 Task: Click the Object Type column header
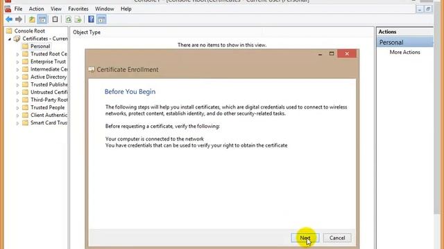(87, 33)
